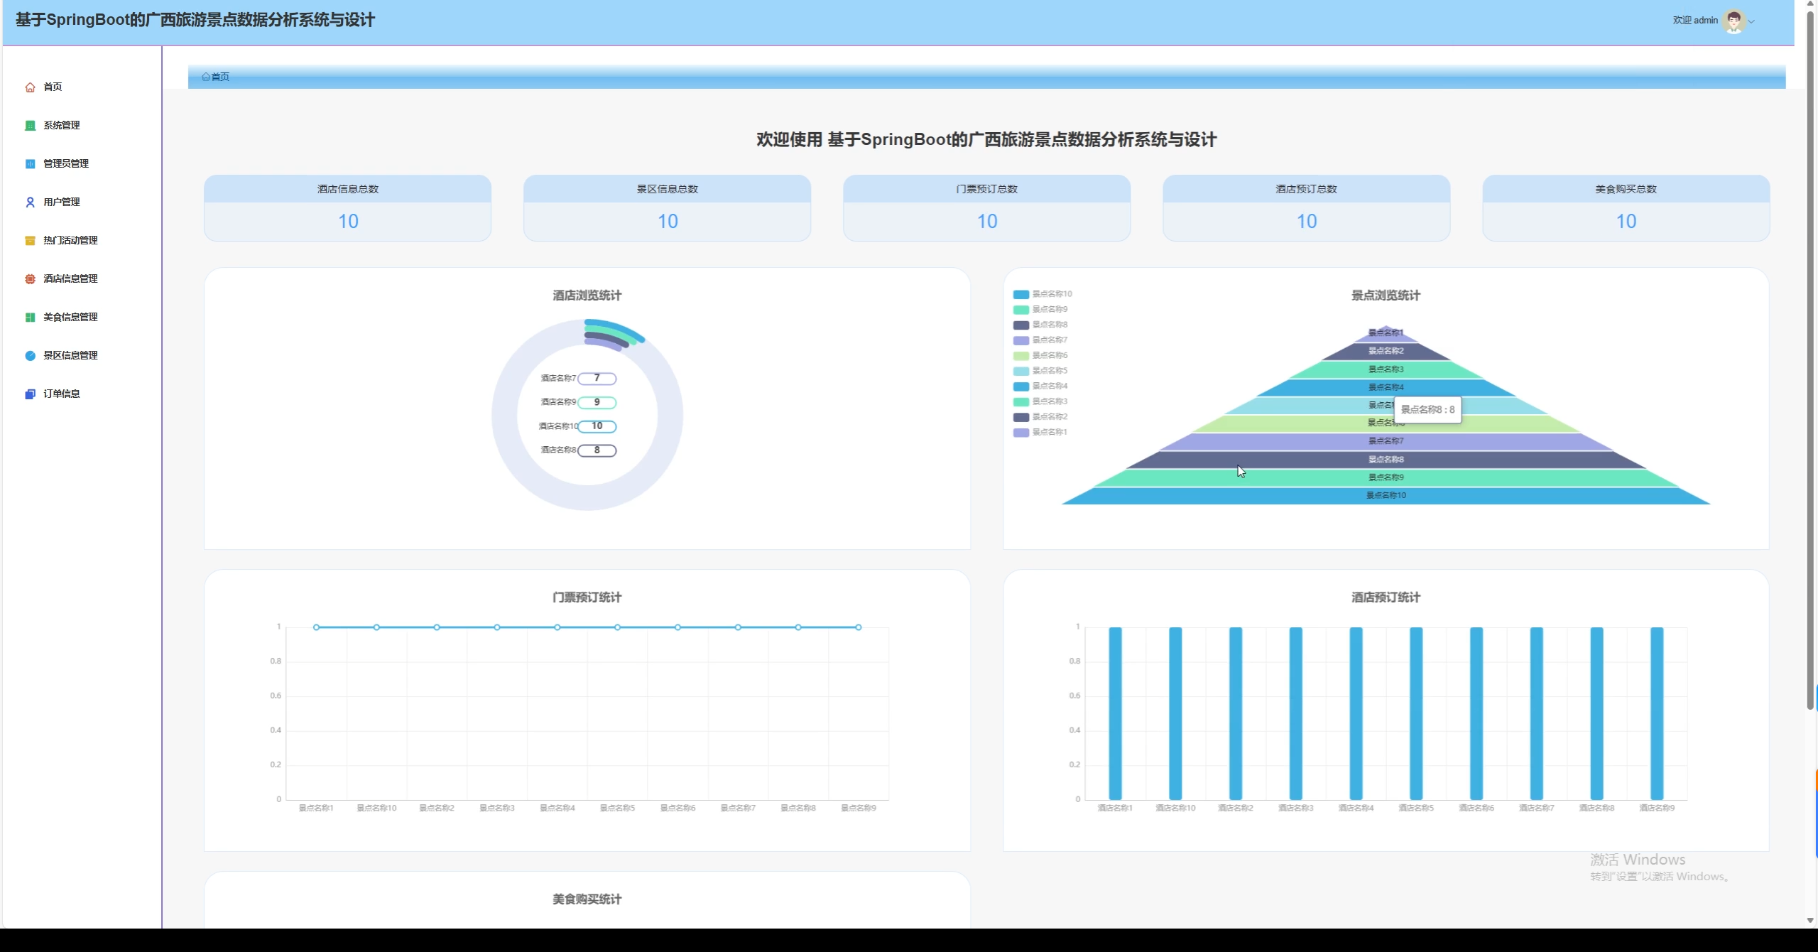This screenshot has height=952, width=1818.
Task: Click the green 美食信息管理 icon
Action: coord(30,318)
